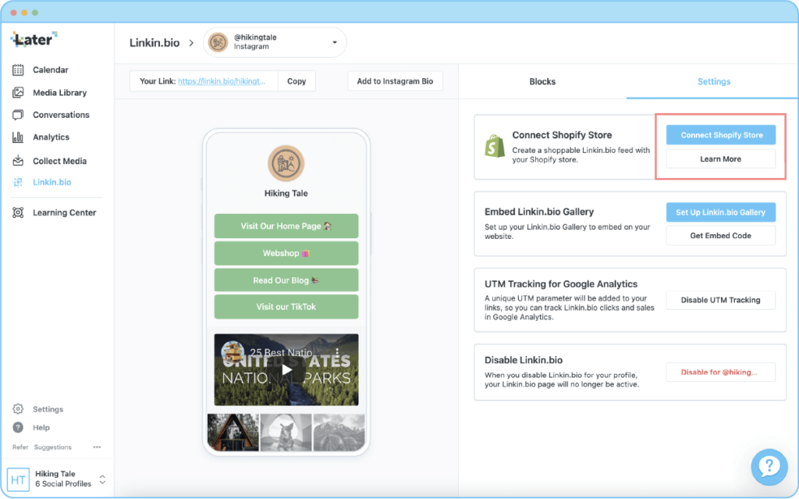Switch to the Settings tab
The image size is (799, 499).
pyautogui.click(x=713, y=82)
